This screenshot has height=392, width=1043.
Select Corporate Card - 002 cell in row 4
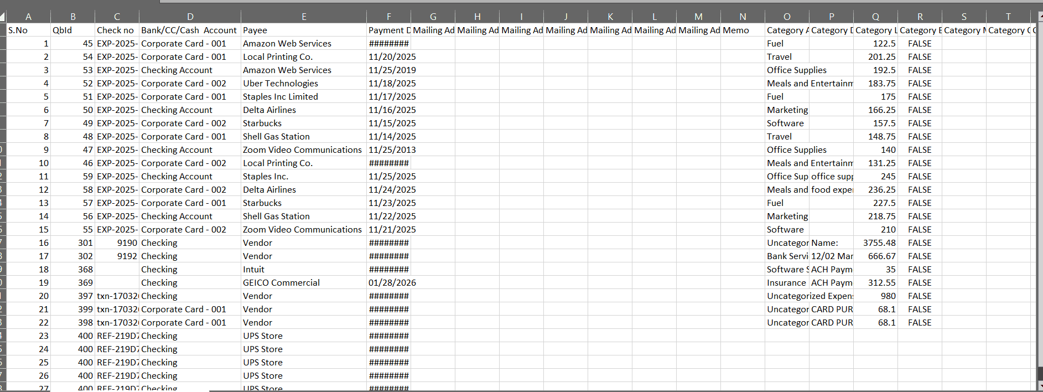point(190,83)
